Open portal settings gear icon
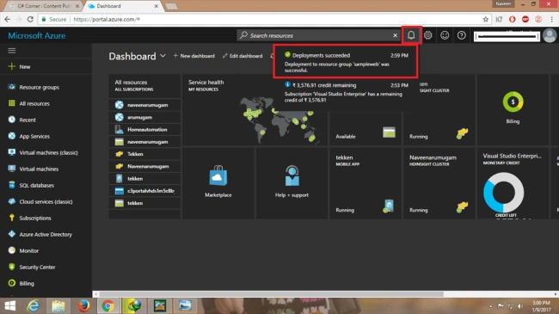 pos(427,35)
